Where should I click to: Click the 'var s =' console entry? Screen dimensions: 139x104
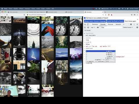pos(98,46)
